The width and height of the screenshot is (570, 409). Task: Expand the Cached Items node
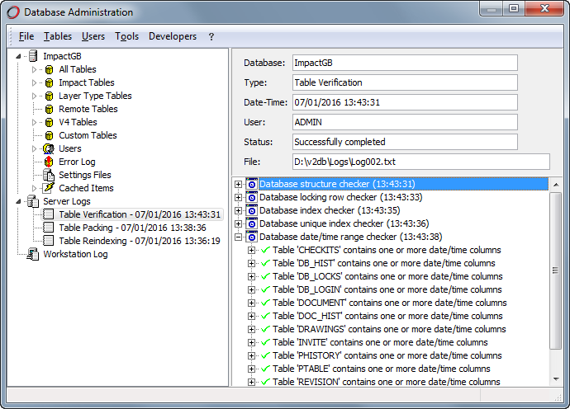[x=34, y=188]
